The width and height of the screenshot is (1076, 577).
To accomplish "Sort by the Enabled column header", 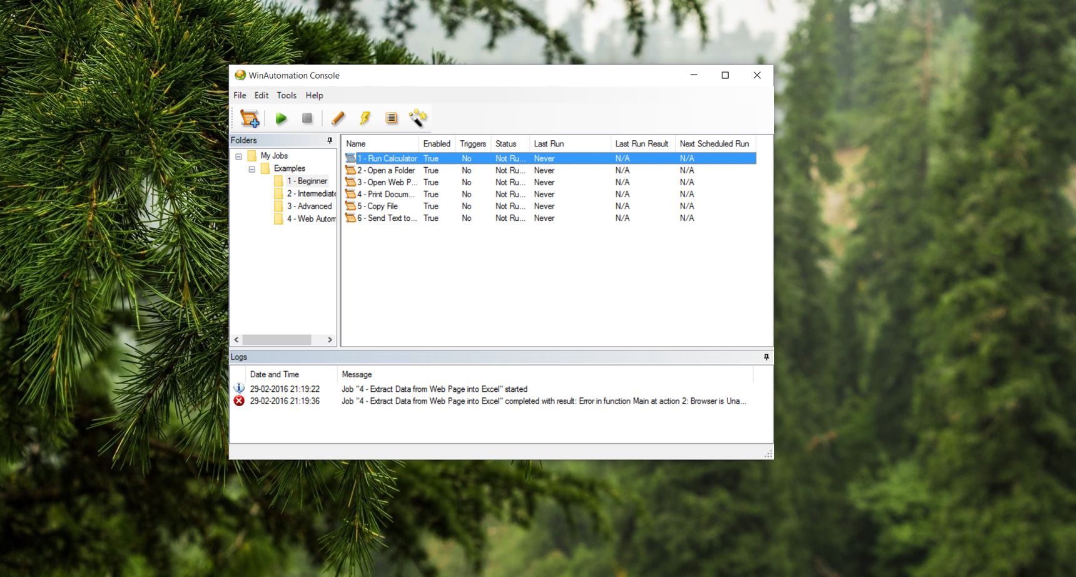I will click(x=437, y=143).
